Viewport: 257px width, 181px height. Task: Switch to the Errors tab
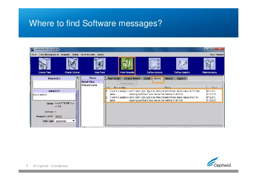pos(157,78)
